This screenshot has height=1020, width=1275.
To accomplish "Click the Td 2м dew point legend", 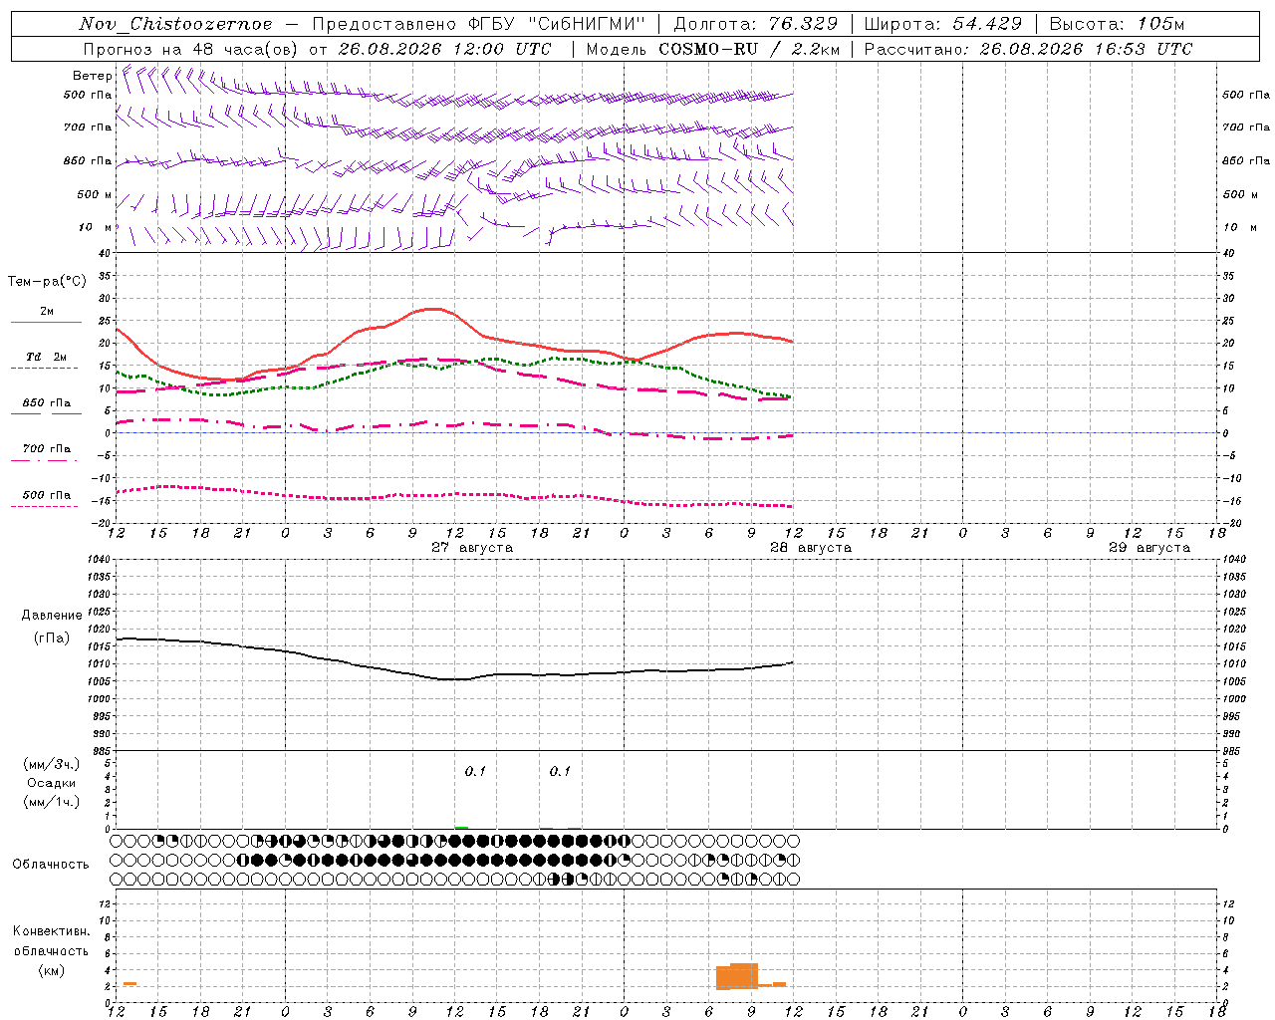I will 46,357.
